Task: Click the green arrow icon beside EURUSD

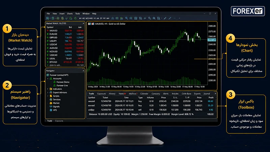Action: click(x=48, y=34)
